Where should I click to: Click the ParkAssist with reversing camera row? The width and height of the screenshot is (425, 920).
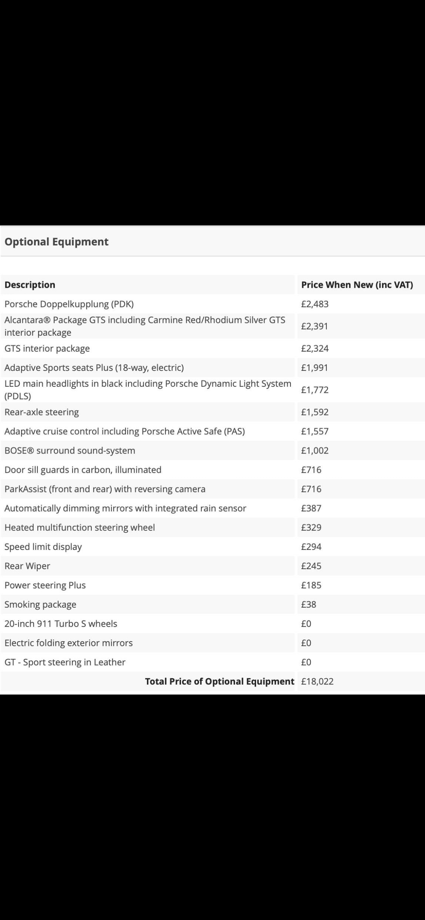(105, 489)
